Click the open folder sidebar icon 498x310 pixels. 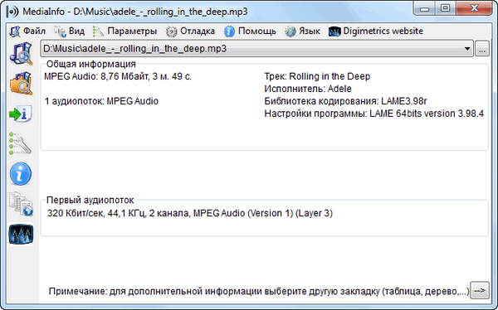(x=21, y=83)
